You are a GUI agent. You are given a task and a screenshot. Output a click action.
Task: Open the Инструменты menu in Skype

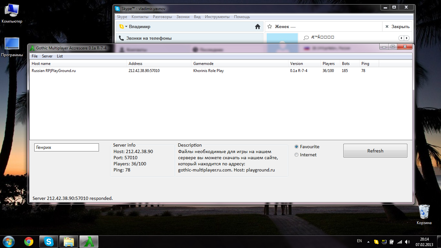tap(217, 17)
